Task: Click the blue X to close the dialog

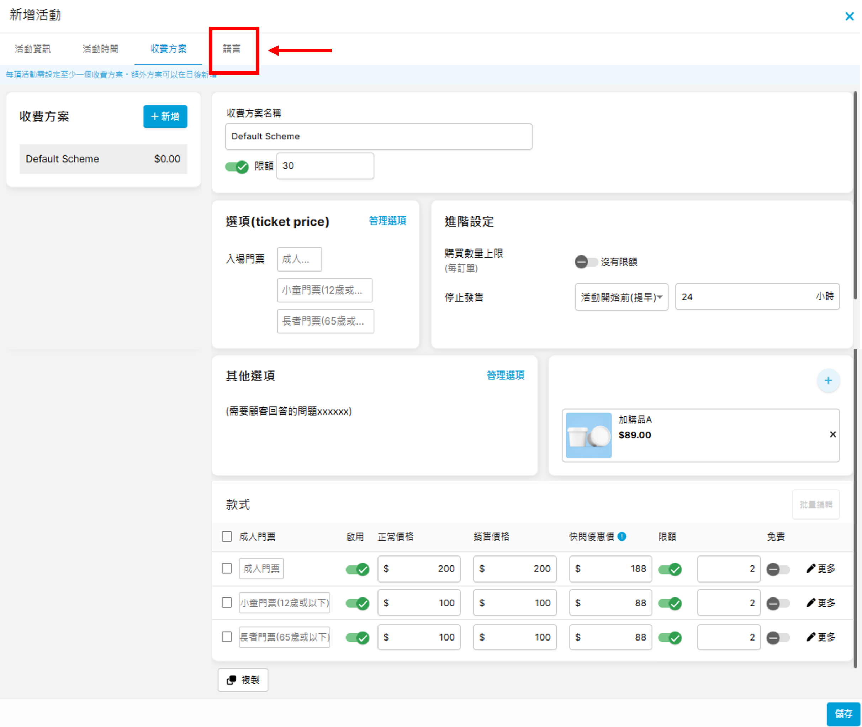Action: [849, 16]
